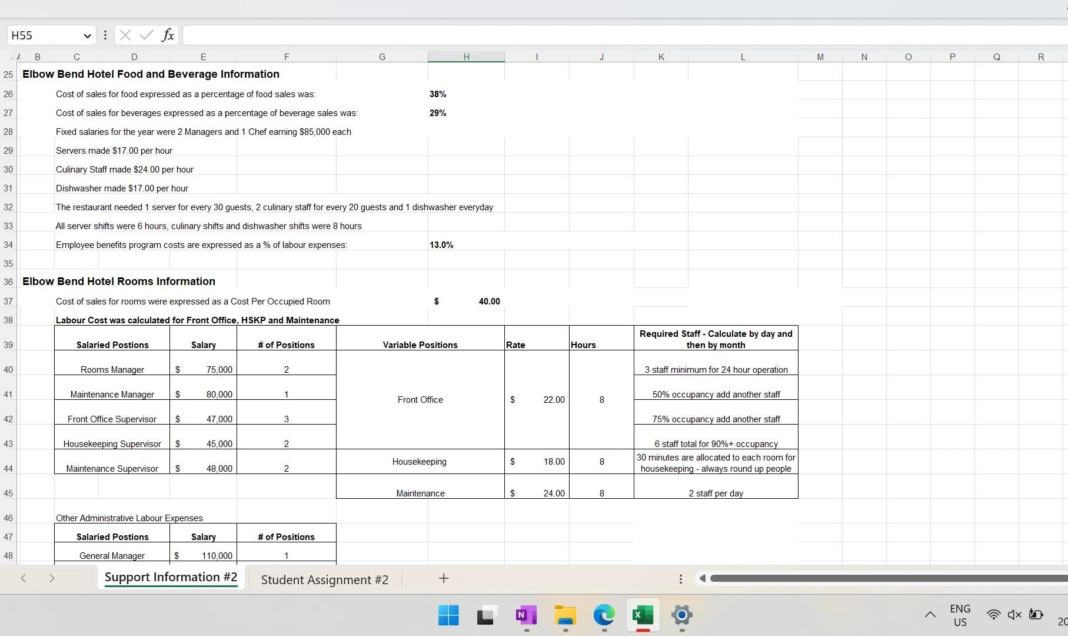Switch to Support Information #2 sheet tab
1068x636 pixels.
pos(171,578)
